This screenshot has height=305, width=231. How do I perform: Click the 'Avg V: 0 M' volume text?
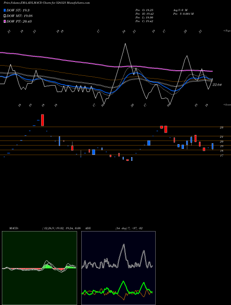[180, 10]
